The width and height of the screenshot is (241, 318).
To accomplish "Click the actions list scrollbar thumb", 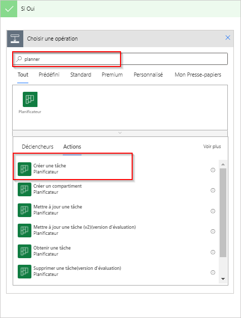I will pos(223,213).
